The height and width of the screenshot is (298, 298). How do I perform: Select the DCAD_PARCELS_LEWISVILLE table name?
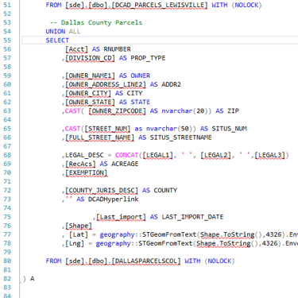(160, 6)
